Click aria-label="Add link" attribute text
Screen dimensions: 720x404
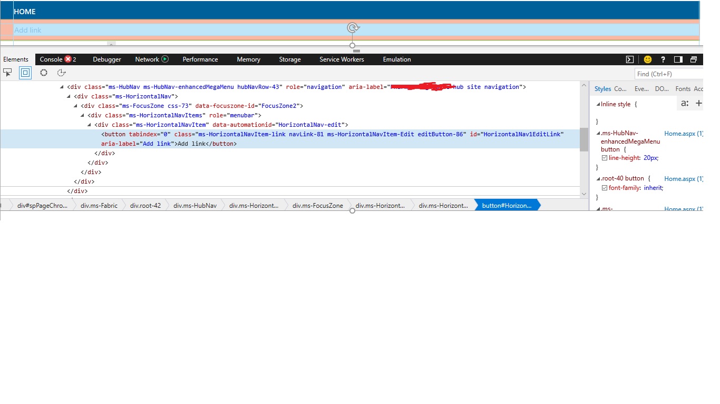coord(137,144)
